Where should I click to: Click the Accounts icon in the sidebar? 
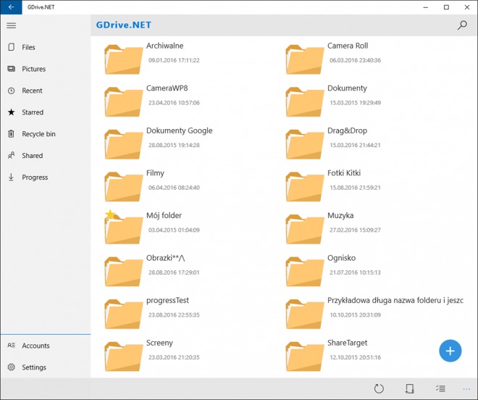[12, 345]
